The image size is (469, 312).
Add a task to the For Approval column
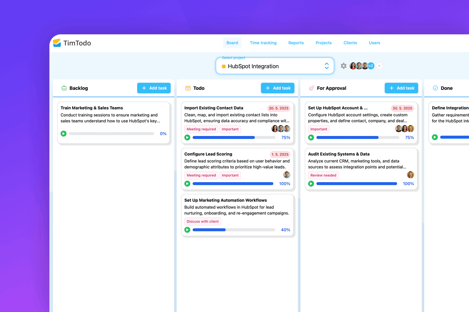point(401,88)
